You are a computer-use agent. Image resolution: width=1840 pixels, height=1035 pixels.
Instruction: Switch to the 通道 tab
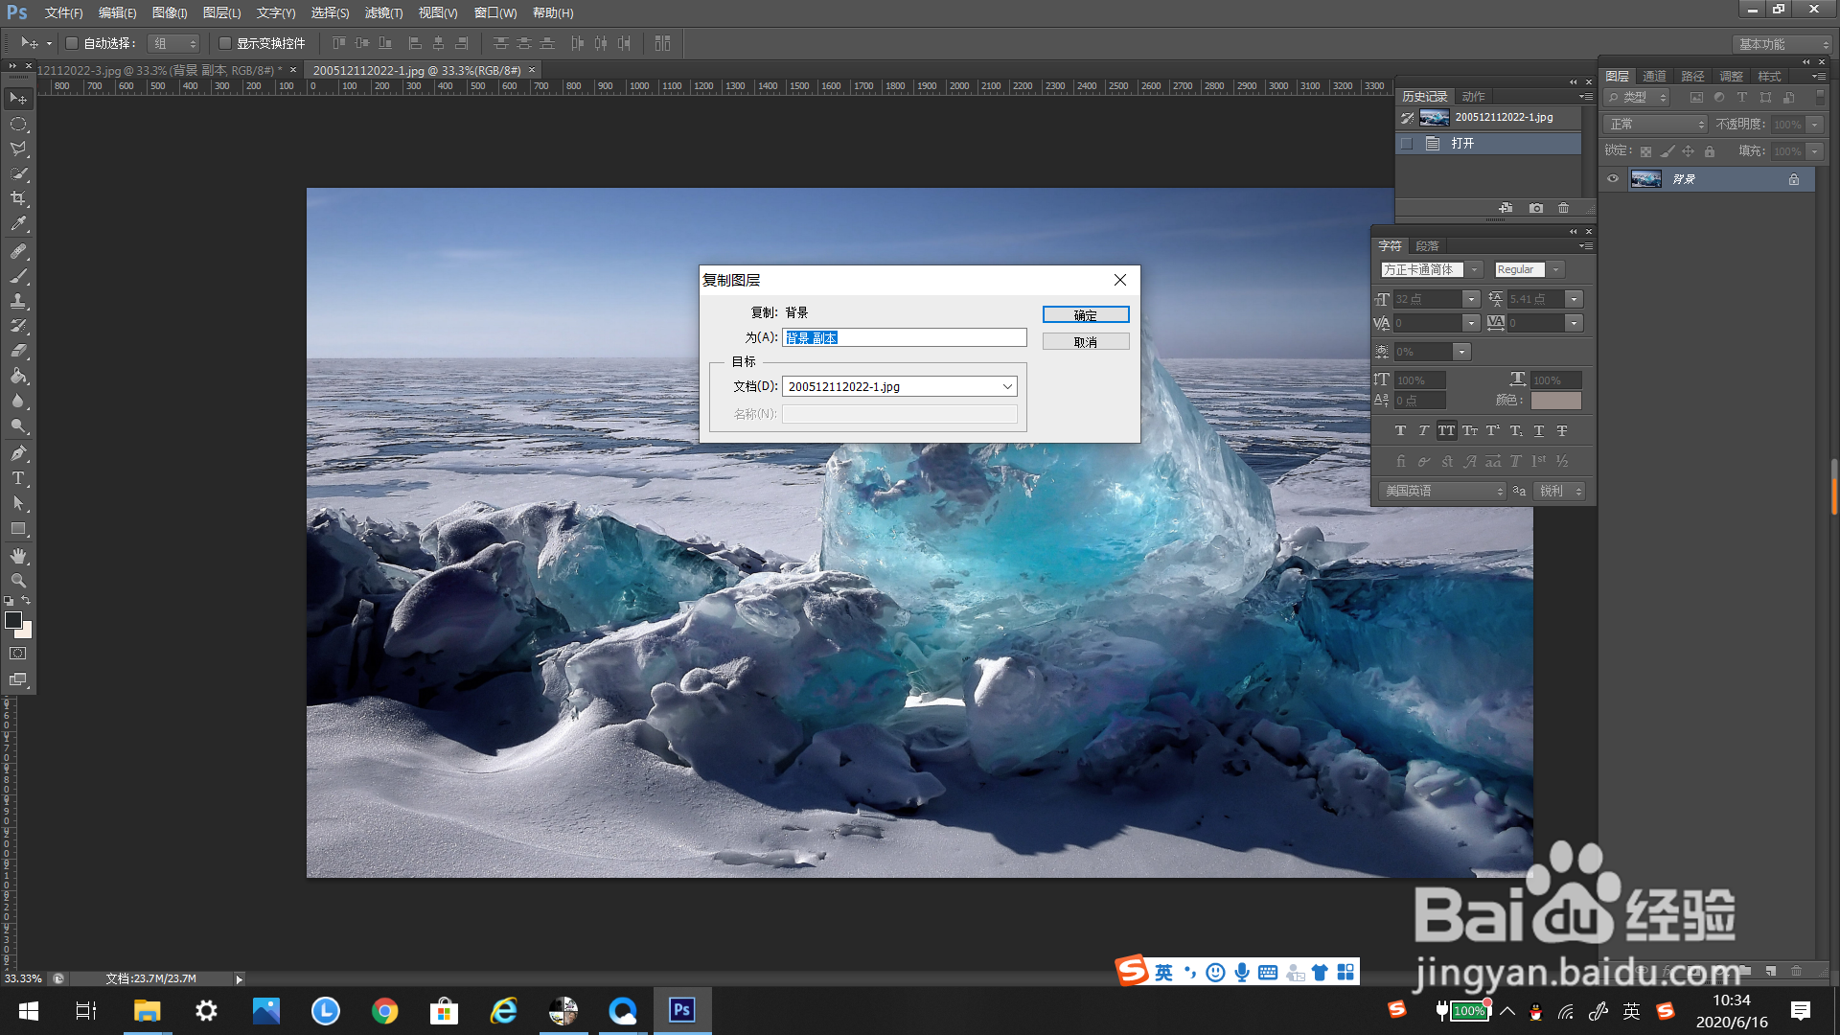point(1654,76)
